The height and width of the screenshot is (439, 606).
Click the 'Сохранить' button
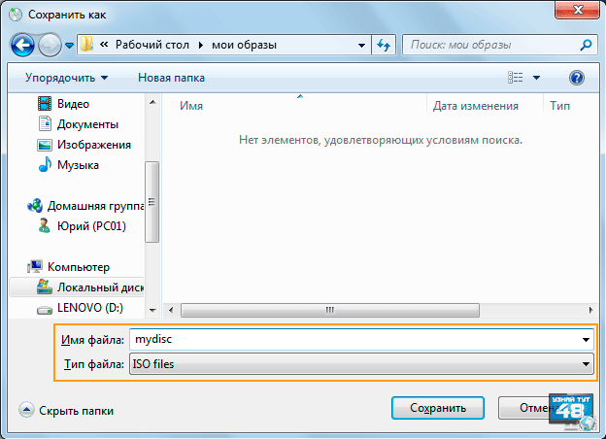[x=437, y=408]
